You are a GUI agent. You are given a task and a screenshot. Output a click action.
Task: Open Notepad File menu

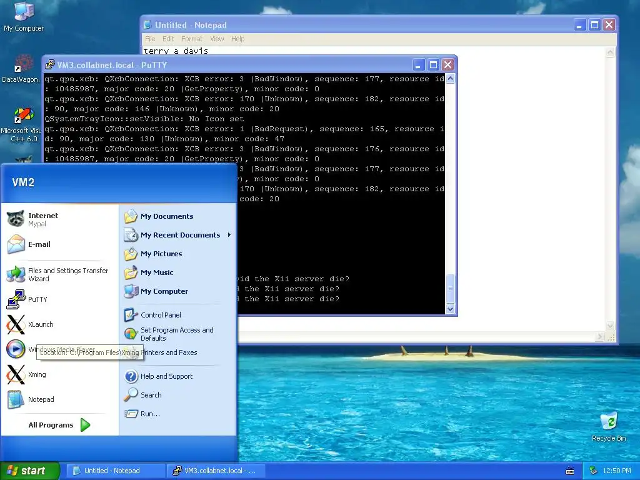pyautogui.click(x=150, y=39)
